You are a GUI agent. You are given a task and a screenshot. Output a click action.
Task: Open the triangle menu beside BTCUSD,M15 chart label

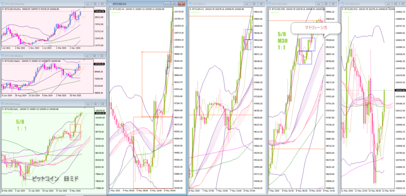(x=343, y=9)
